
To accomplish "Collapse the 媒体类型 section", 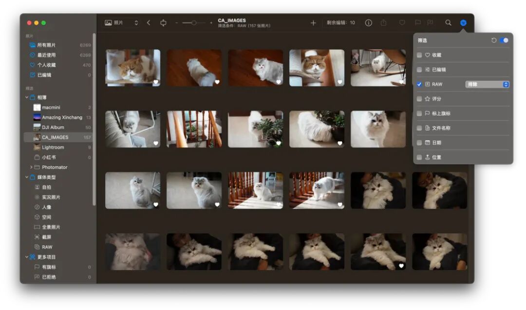I will 27,177.
